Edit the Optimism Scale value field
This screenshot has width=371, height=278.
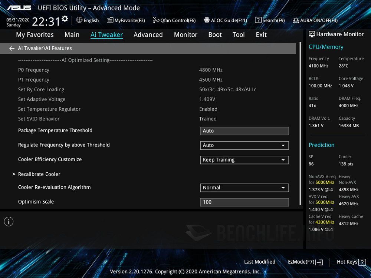(244, 202)
